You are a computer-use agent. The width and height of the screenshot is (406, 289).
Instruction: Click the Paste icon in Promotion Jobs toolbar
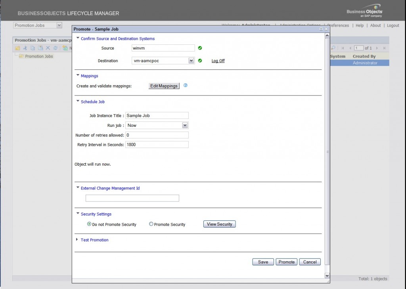[40, 48]
